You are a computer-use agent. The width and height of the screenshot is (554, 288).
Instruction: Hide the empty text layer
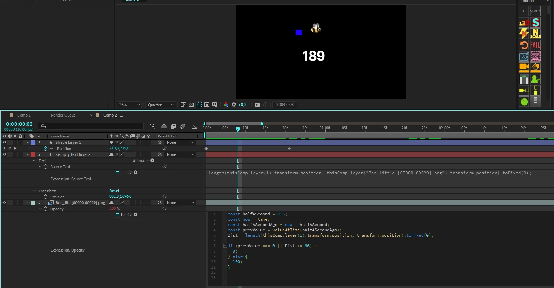click(5, 154)
